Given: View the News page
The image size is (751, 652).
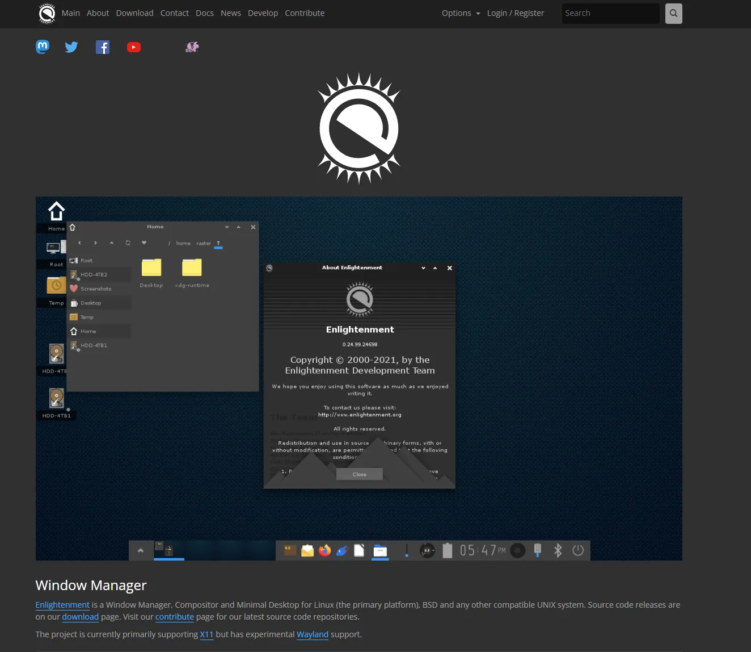Looking at the screenshot, I should [231, 13].
